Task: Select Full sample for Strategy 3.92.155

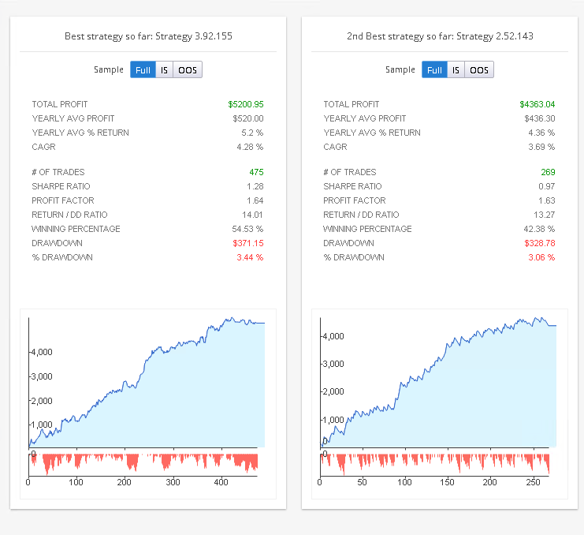Action: pos(143,69)
